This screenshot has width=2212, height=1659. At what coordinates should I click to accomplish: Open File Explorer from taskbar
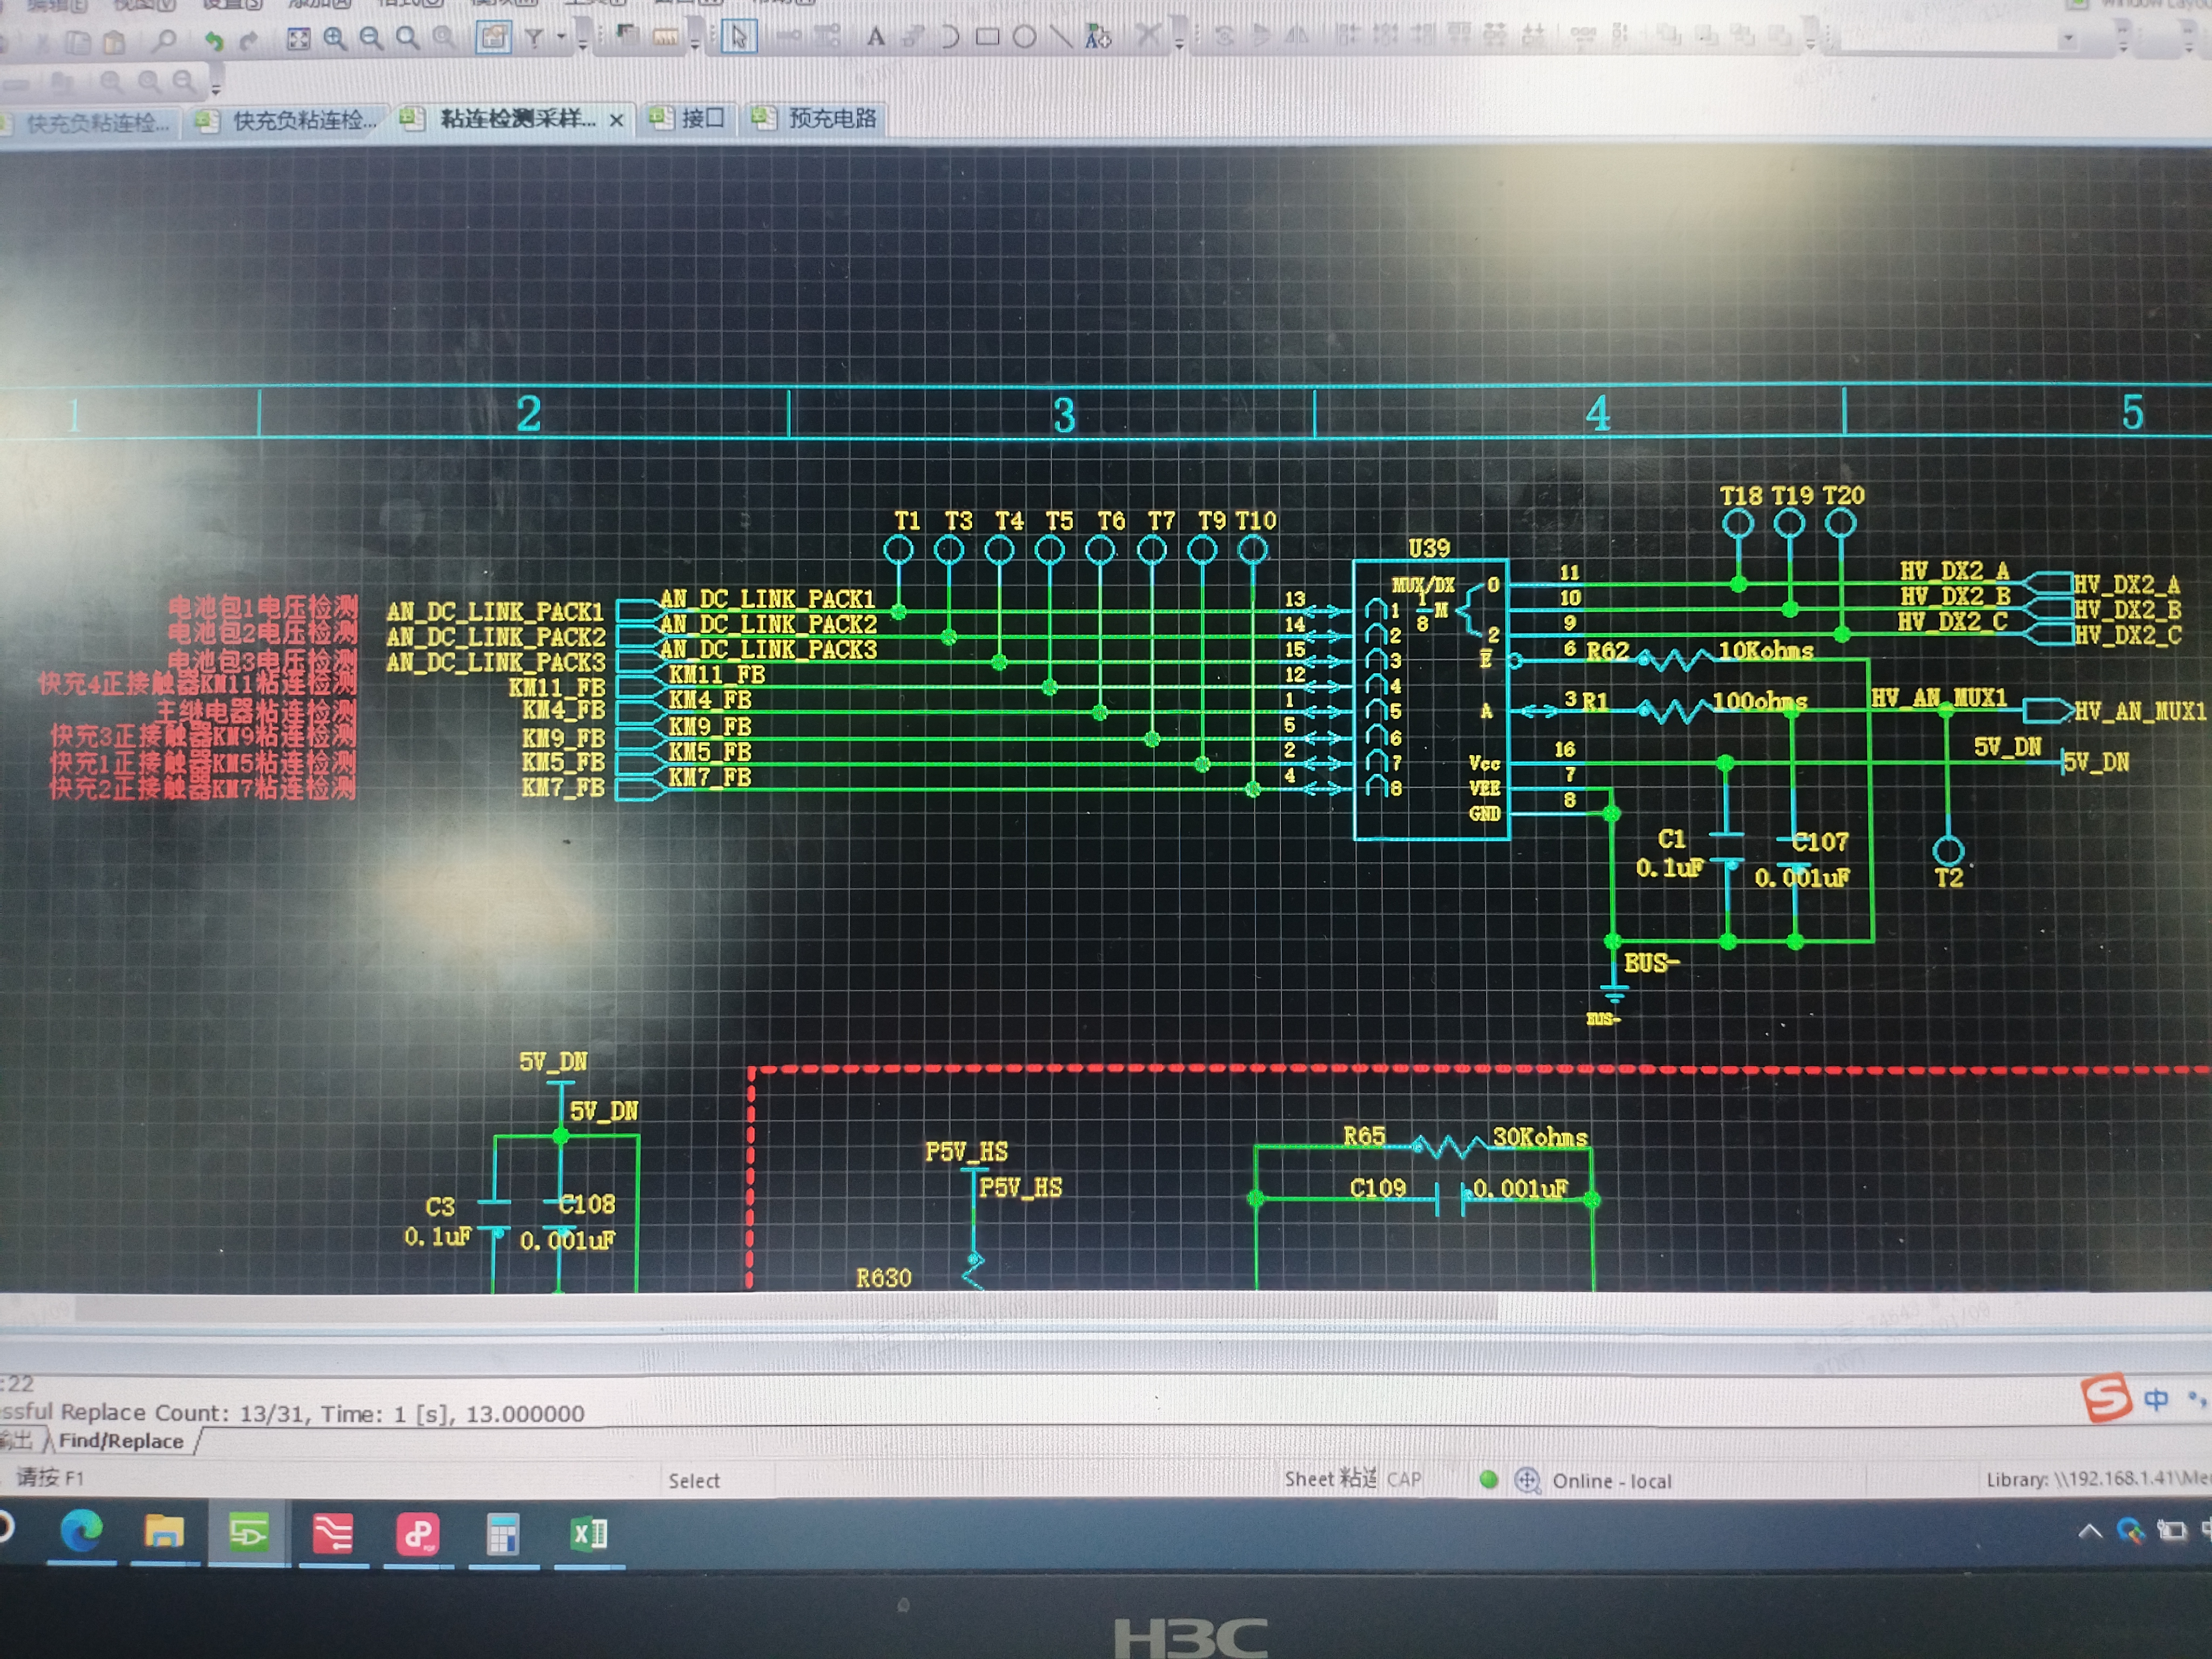click(164, 1532)
